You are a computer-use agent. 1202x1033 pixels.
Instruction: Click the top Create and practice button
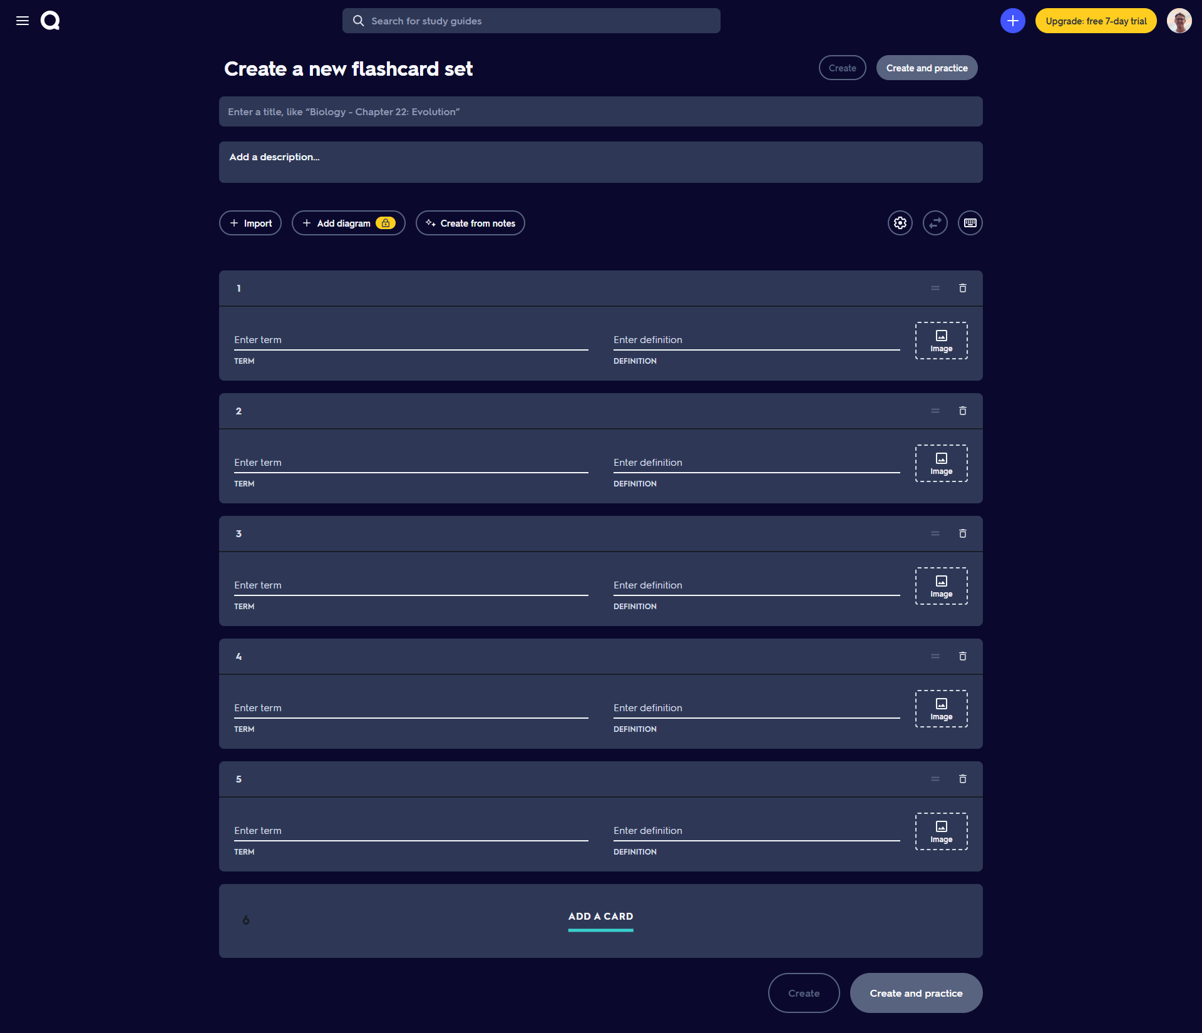[x=927, y=68]
